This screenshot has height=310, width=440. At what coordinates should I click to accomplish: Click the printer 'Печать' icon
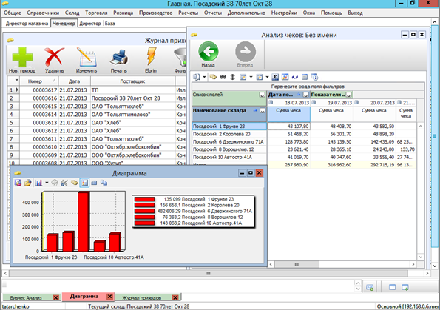[119, 57]
